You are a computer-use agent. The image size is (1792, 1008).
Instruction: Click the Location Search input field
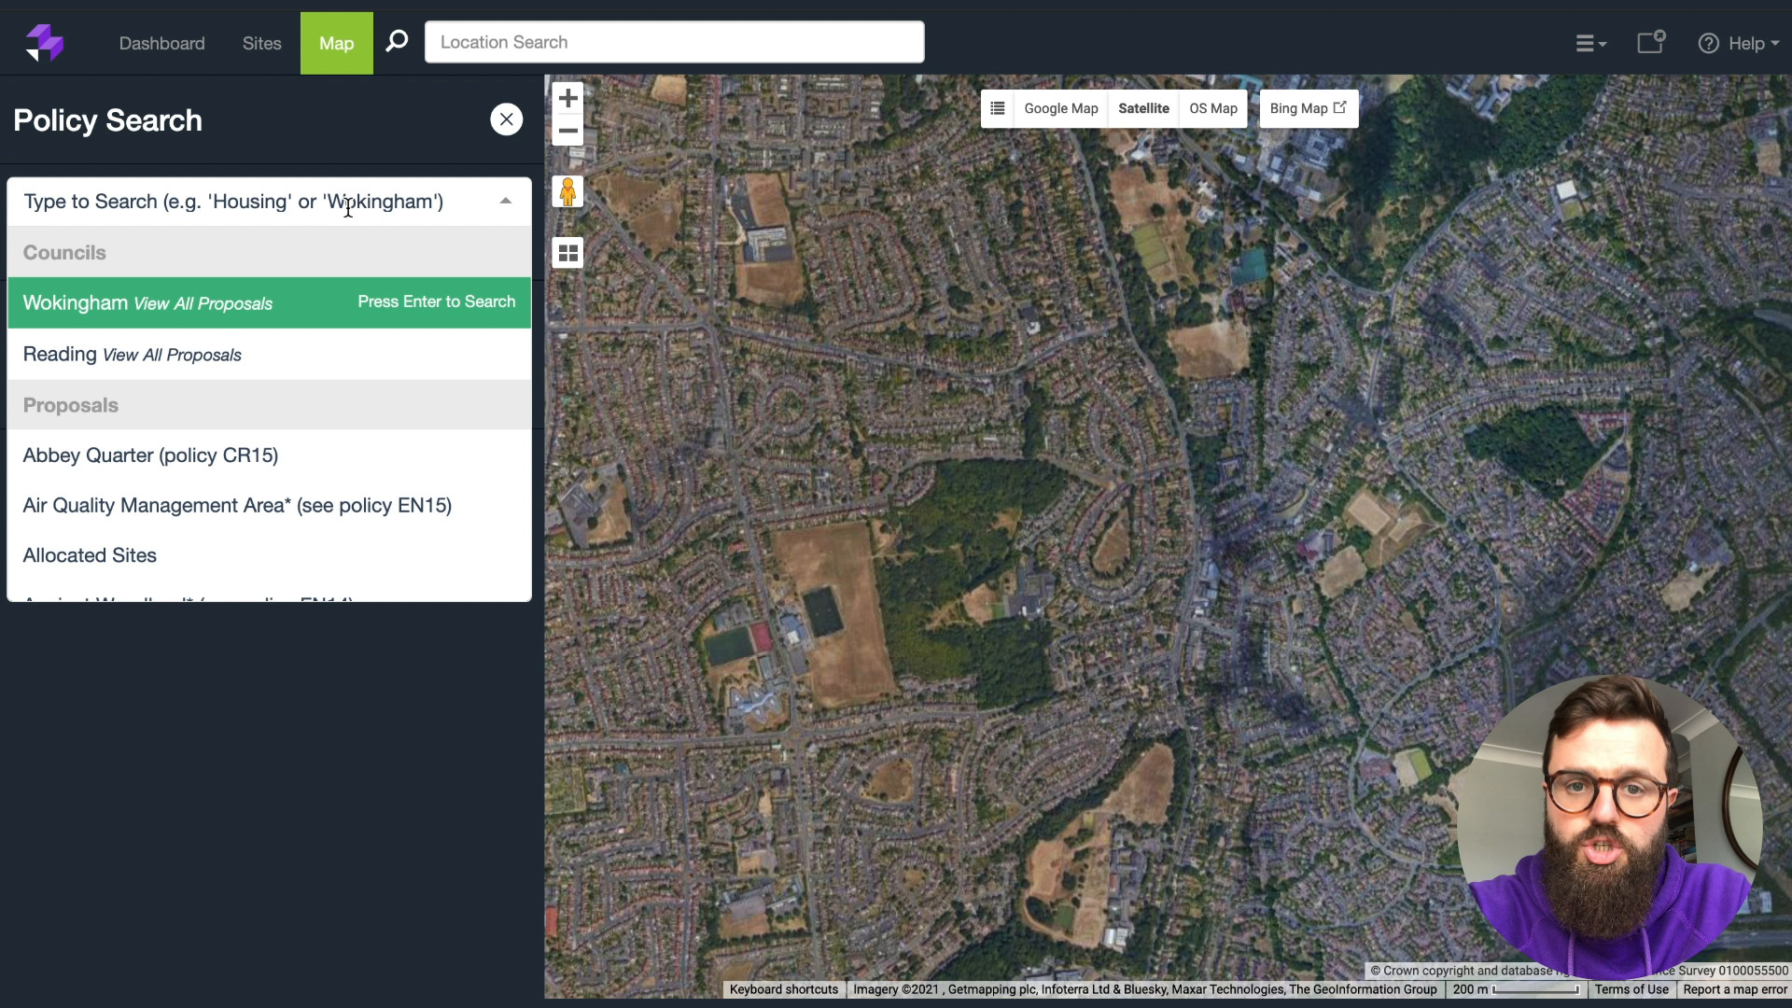[x=674, y=42]
